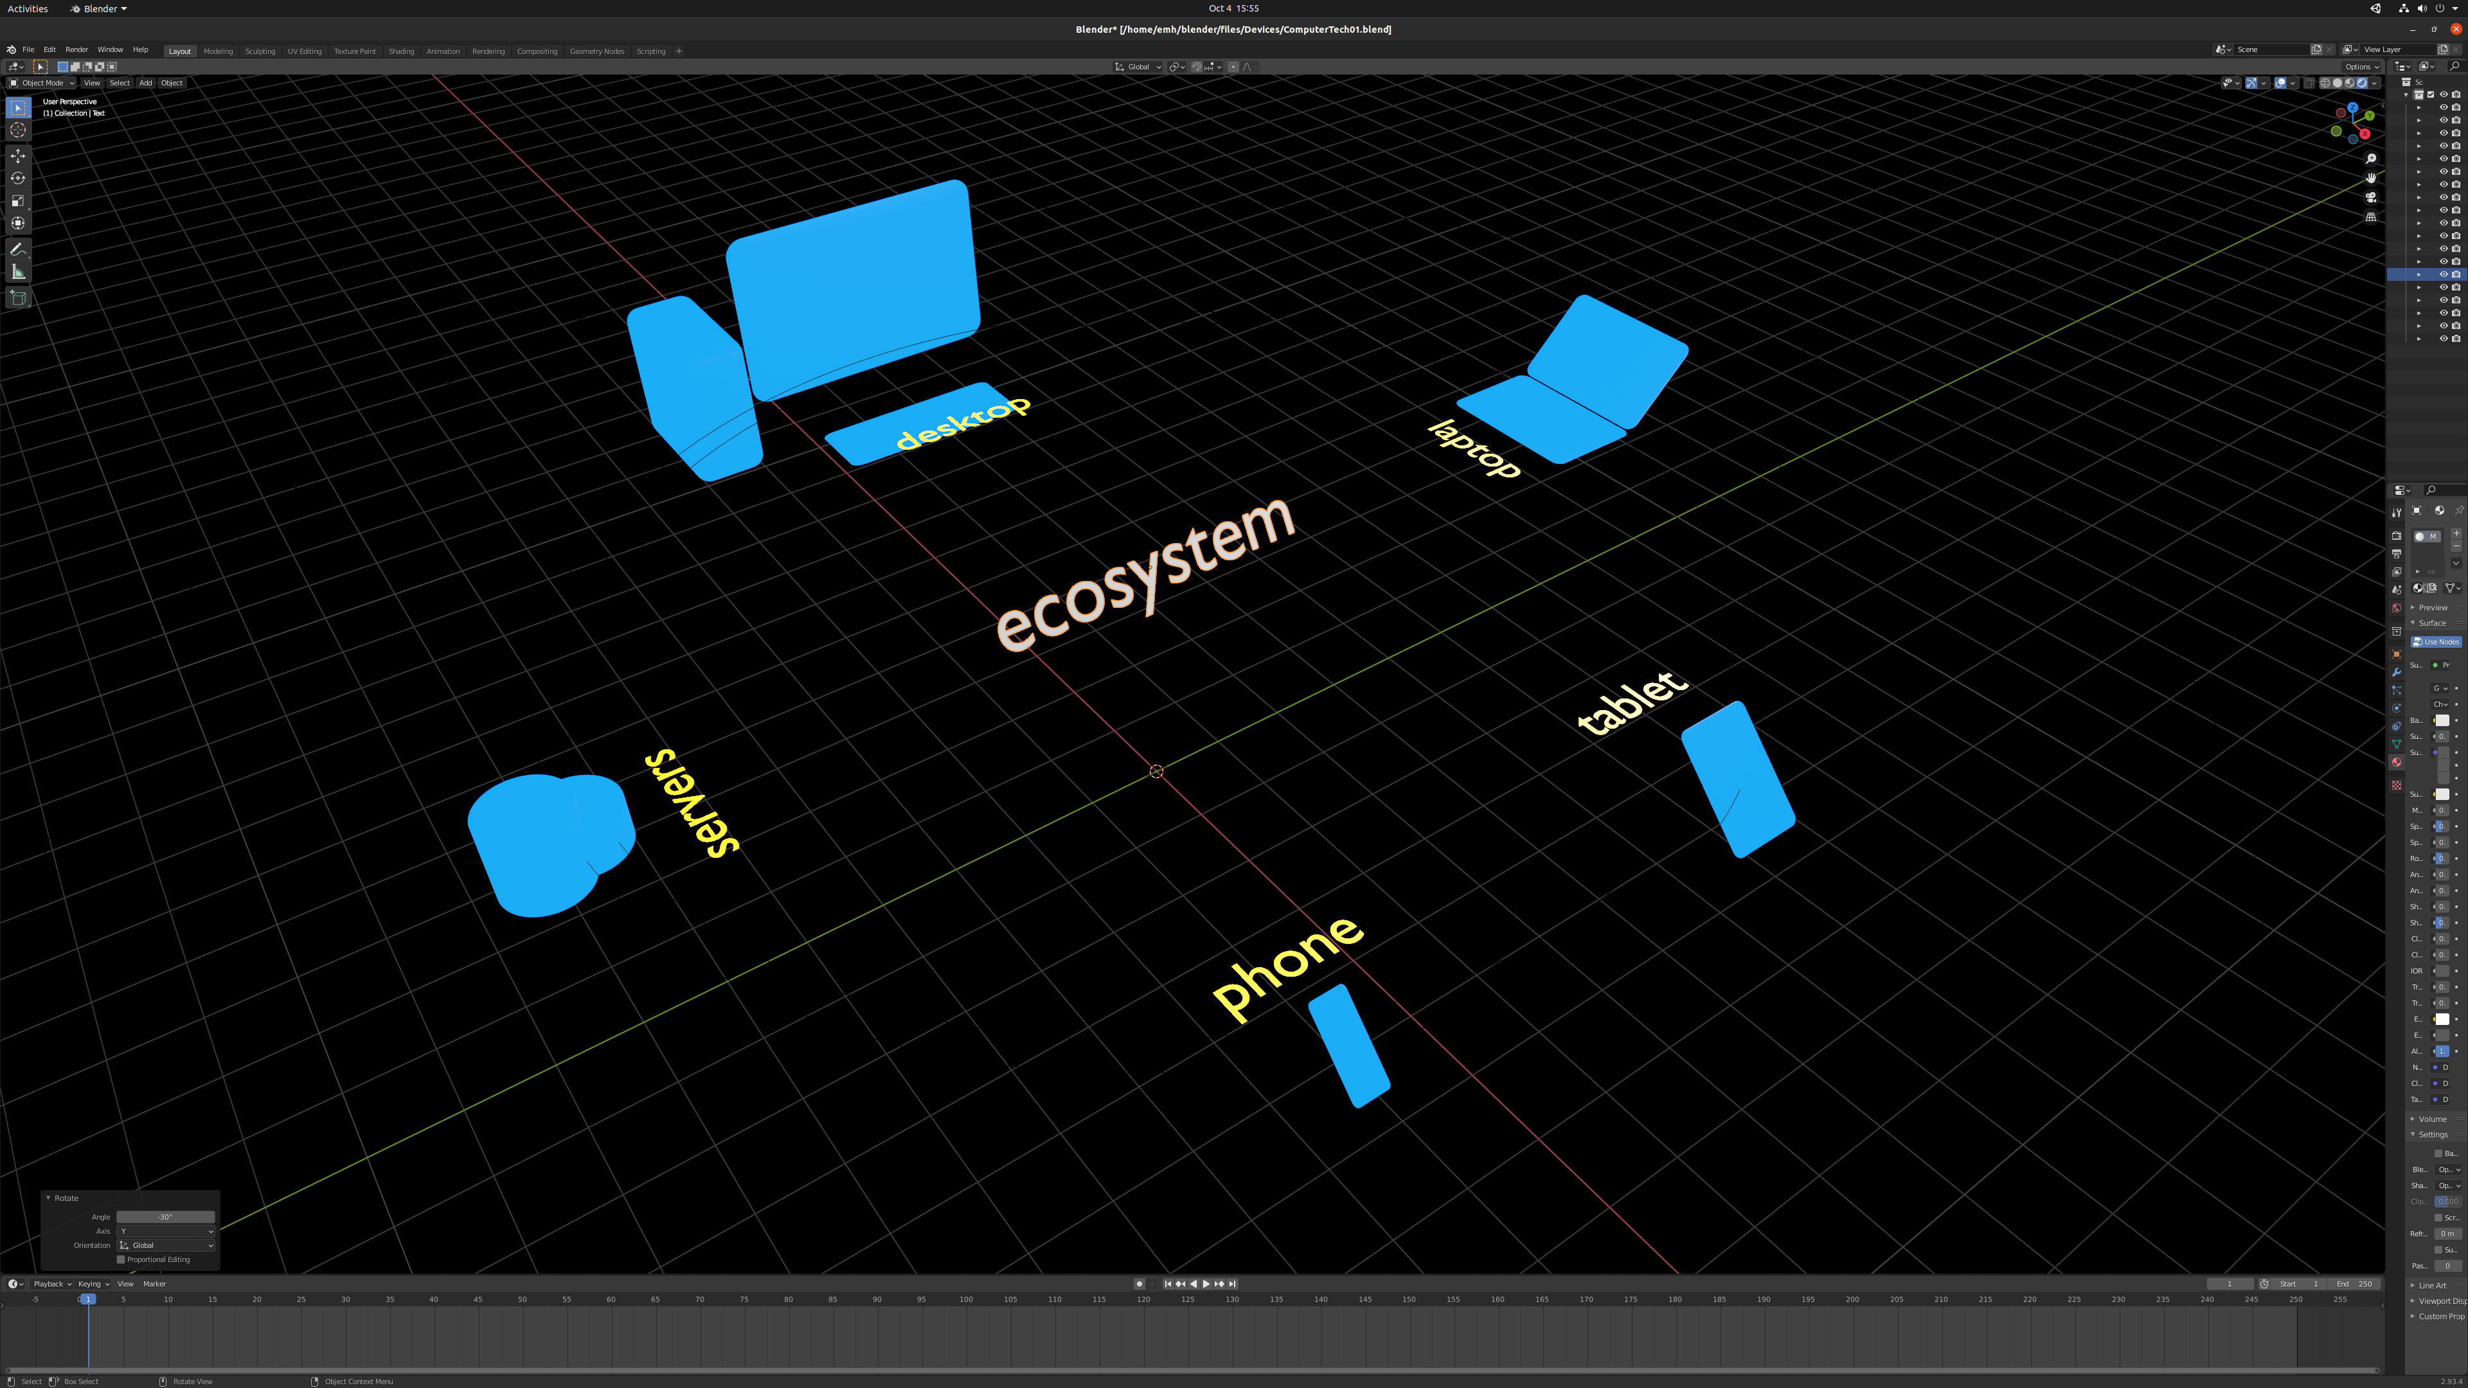Image resolution: width=2468 pixels, height=1388 pixels.
Task: Open the Keying menu in timeline
Action: [x=93, y=1285]
